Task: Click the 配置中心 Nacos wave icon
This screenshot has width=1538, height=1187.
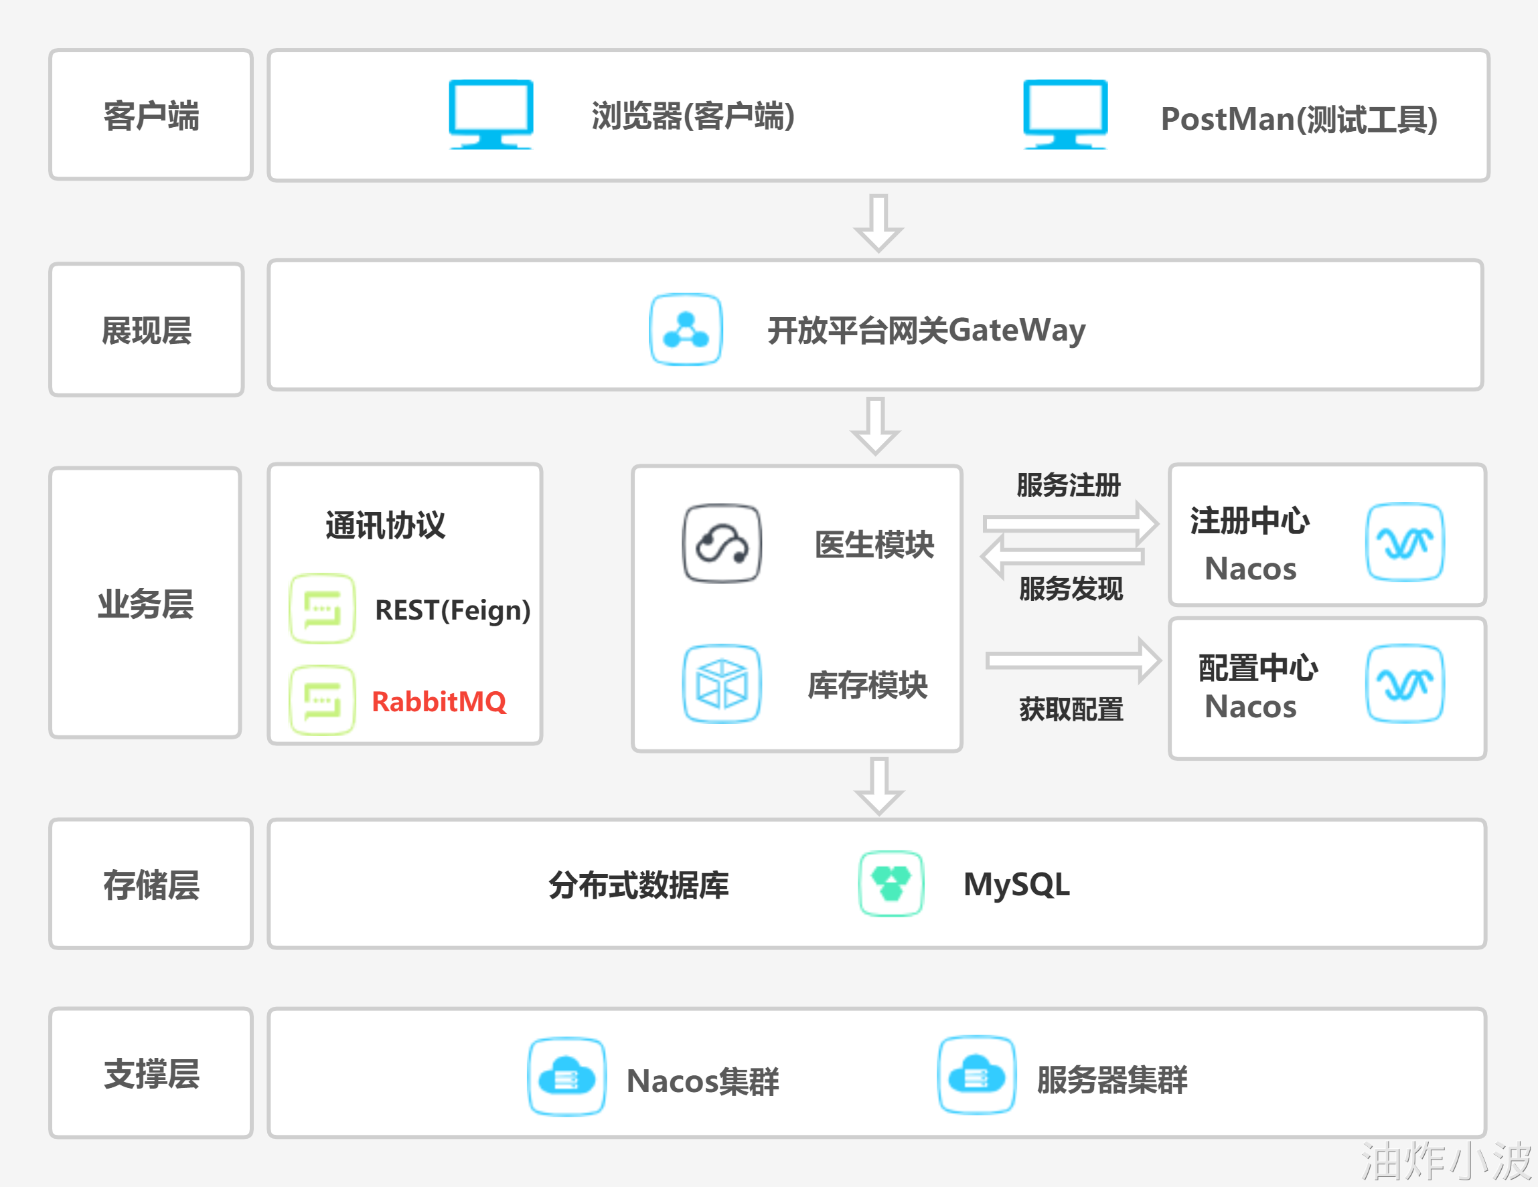Action: click(x=1404, y=683)
